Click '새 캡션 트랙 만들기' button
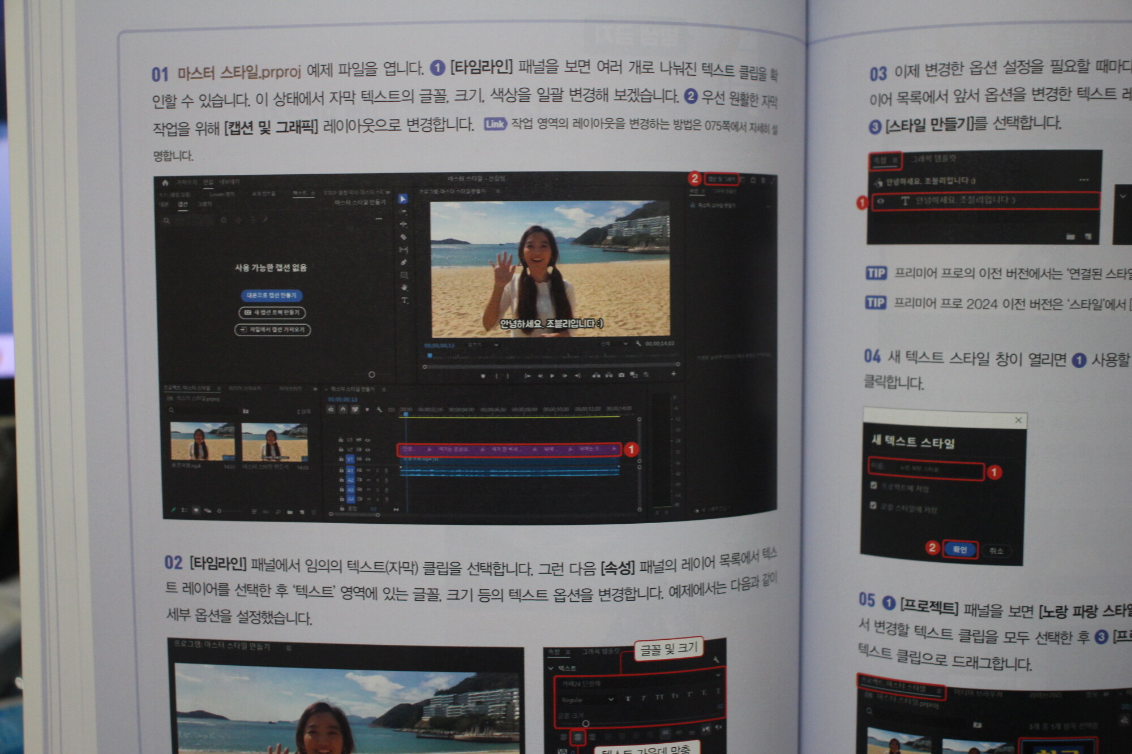 point(272,312)
